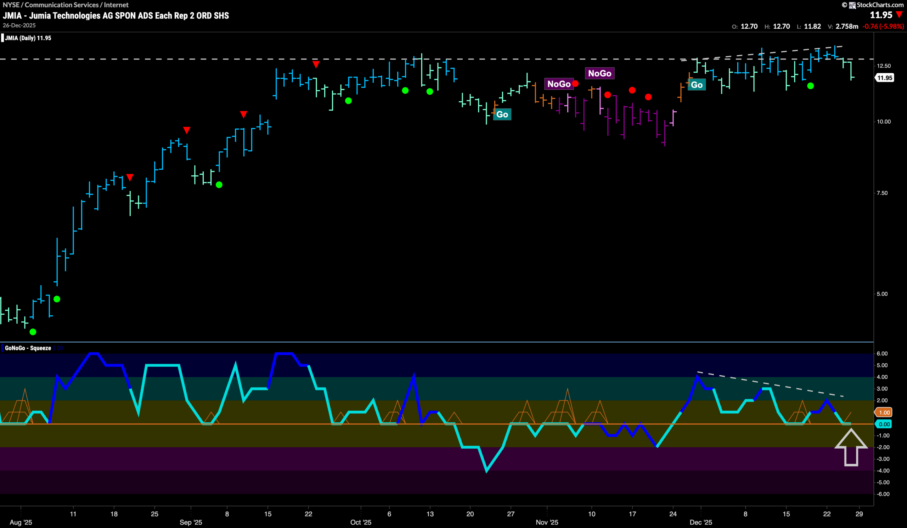Click the 26-Dec-2025 date label

point(19,26)
